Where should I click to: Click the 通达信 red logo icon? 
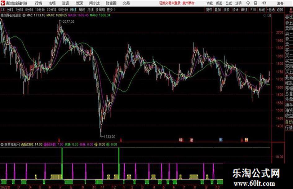tap(3, 3)
